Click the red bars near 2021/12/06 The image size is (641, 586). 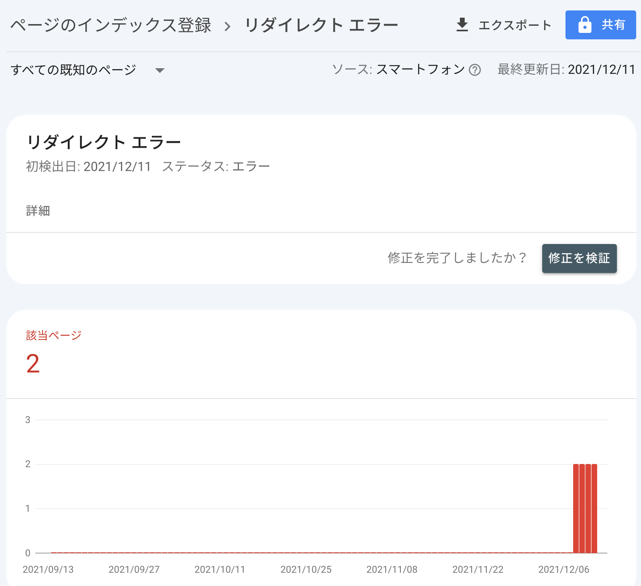(585, 509)
